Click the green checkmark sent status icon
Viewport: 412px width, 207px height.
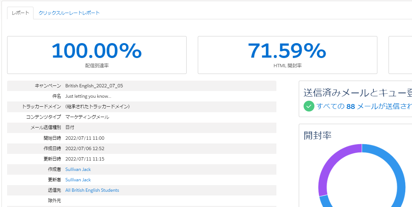(309, 106)
